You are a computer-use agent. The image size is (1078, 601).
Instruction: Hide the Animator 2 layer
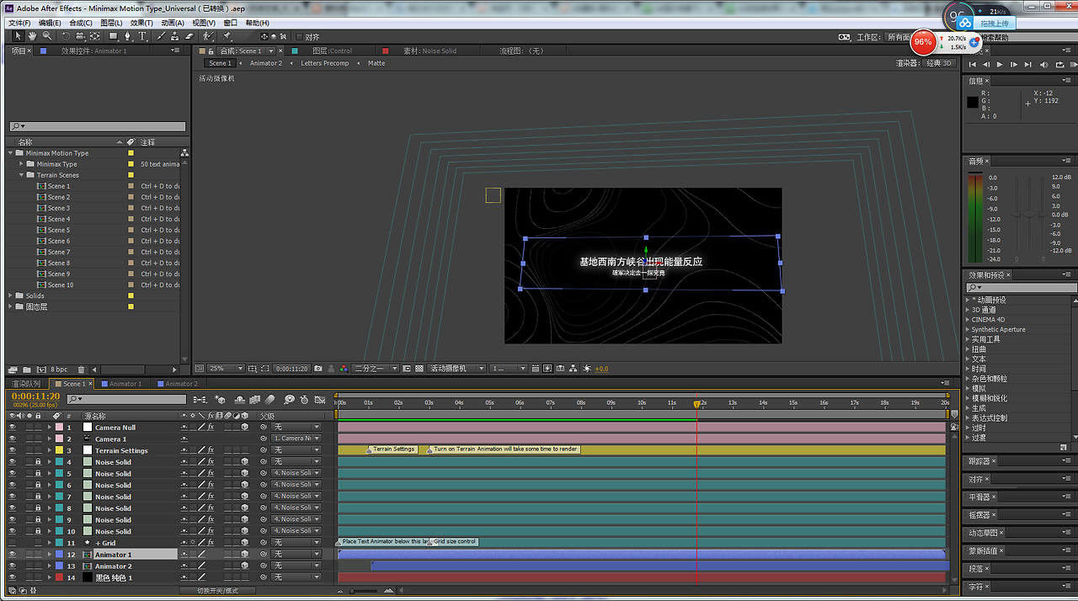[x=13, y=566]
